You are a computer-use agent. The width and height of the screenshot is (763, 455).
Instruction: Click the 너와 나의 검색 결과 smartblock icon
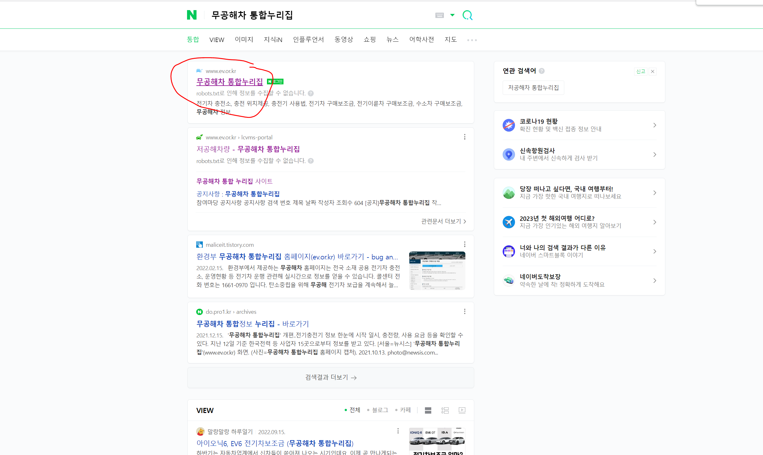pyautogui.click(x=509, y=252)
